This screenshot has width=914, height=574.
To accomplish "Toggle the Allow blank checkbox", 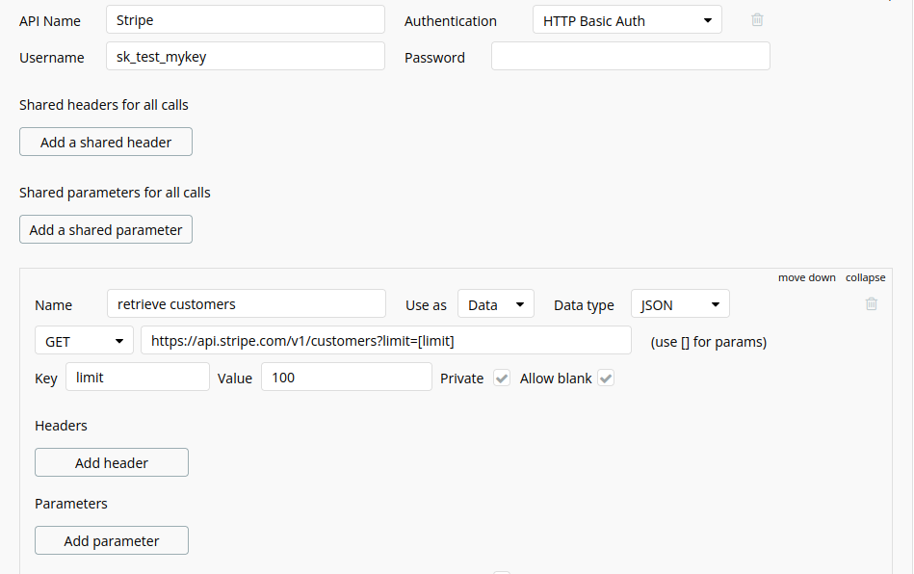I will [606, 378].
